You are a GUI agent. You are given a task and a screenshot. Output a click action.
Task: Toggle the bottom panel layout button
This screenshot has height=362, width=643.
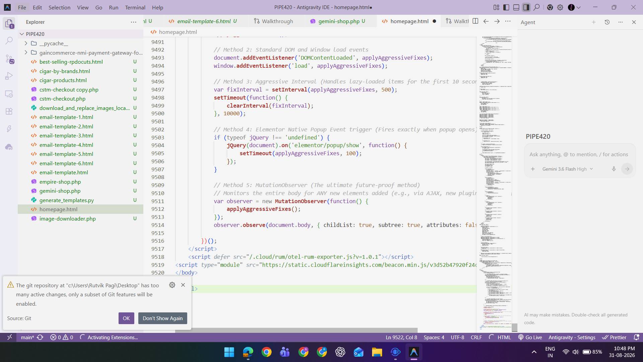click(516, 7)
